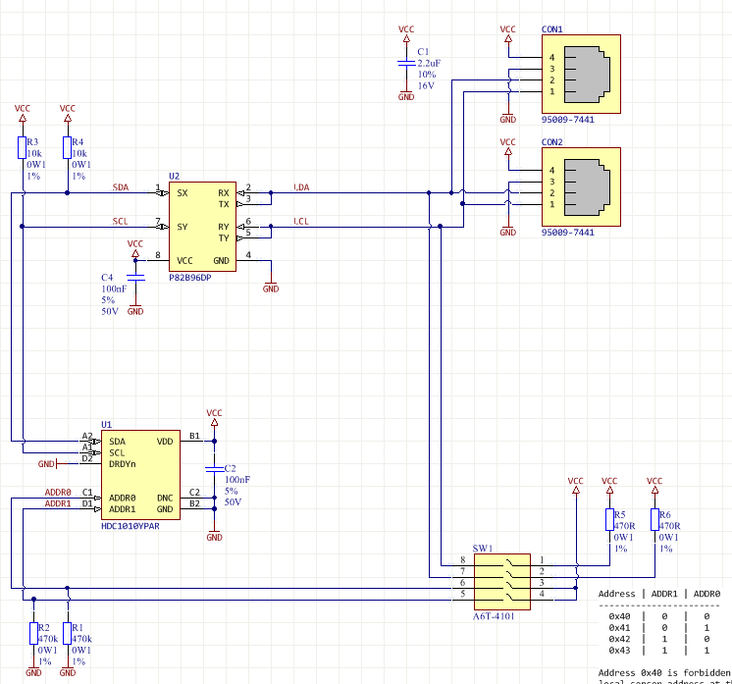Click the U1 designator label

106,424
